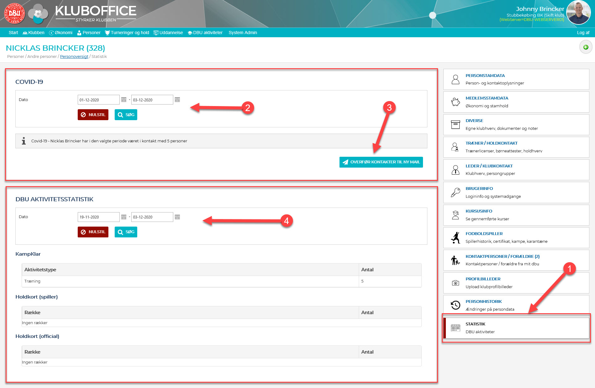Open calendar picker for COVID-19 end date
Screen dimensions: 595x388
[177, 100]
